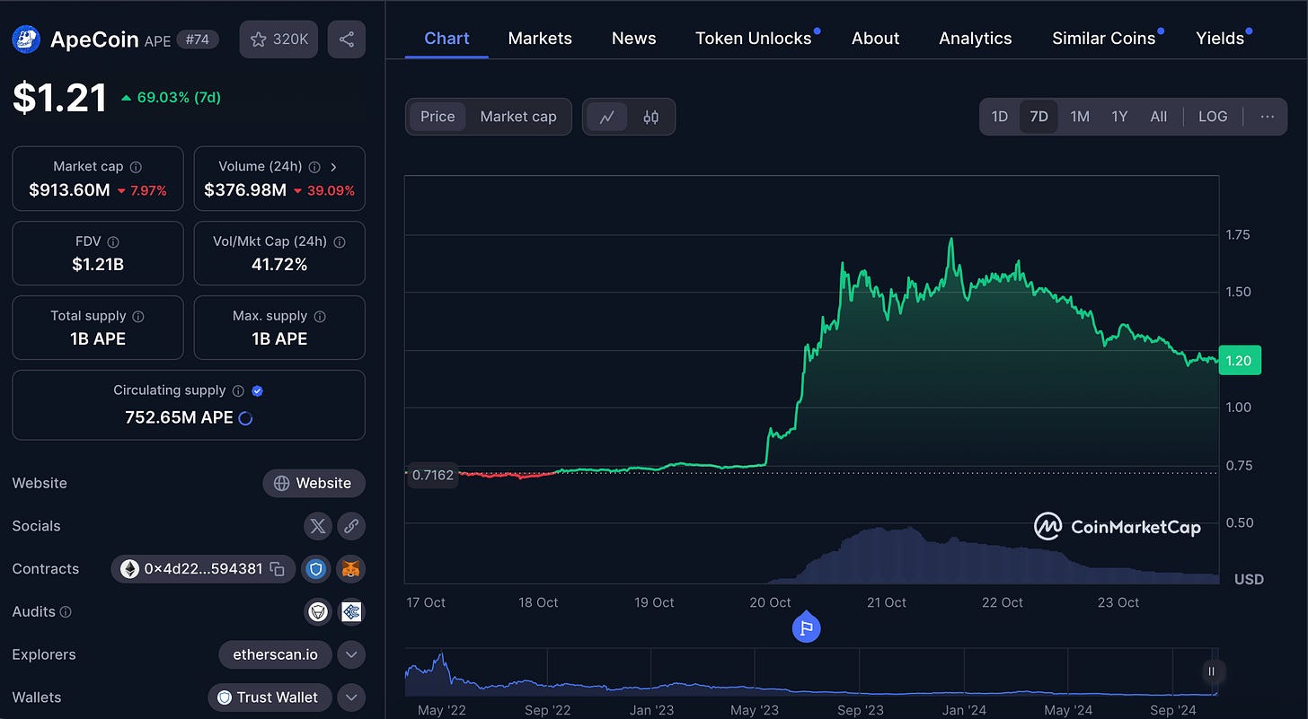Click the 0.7162 starting price label
Image resolution: width=1308 pixels, height=719 pixels.
tap(433, 475)
